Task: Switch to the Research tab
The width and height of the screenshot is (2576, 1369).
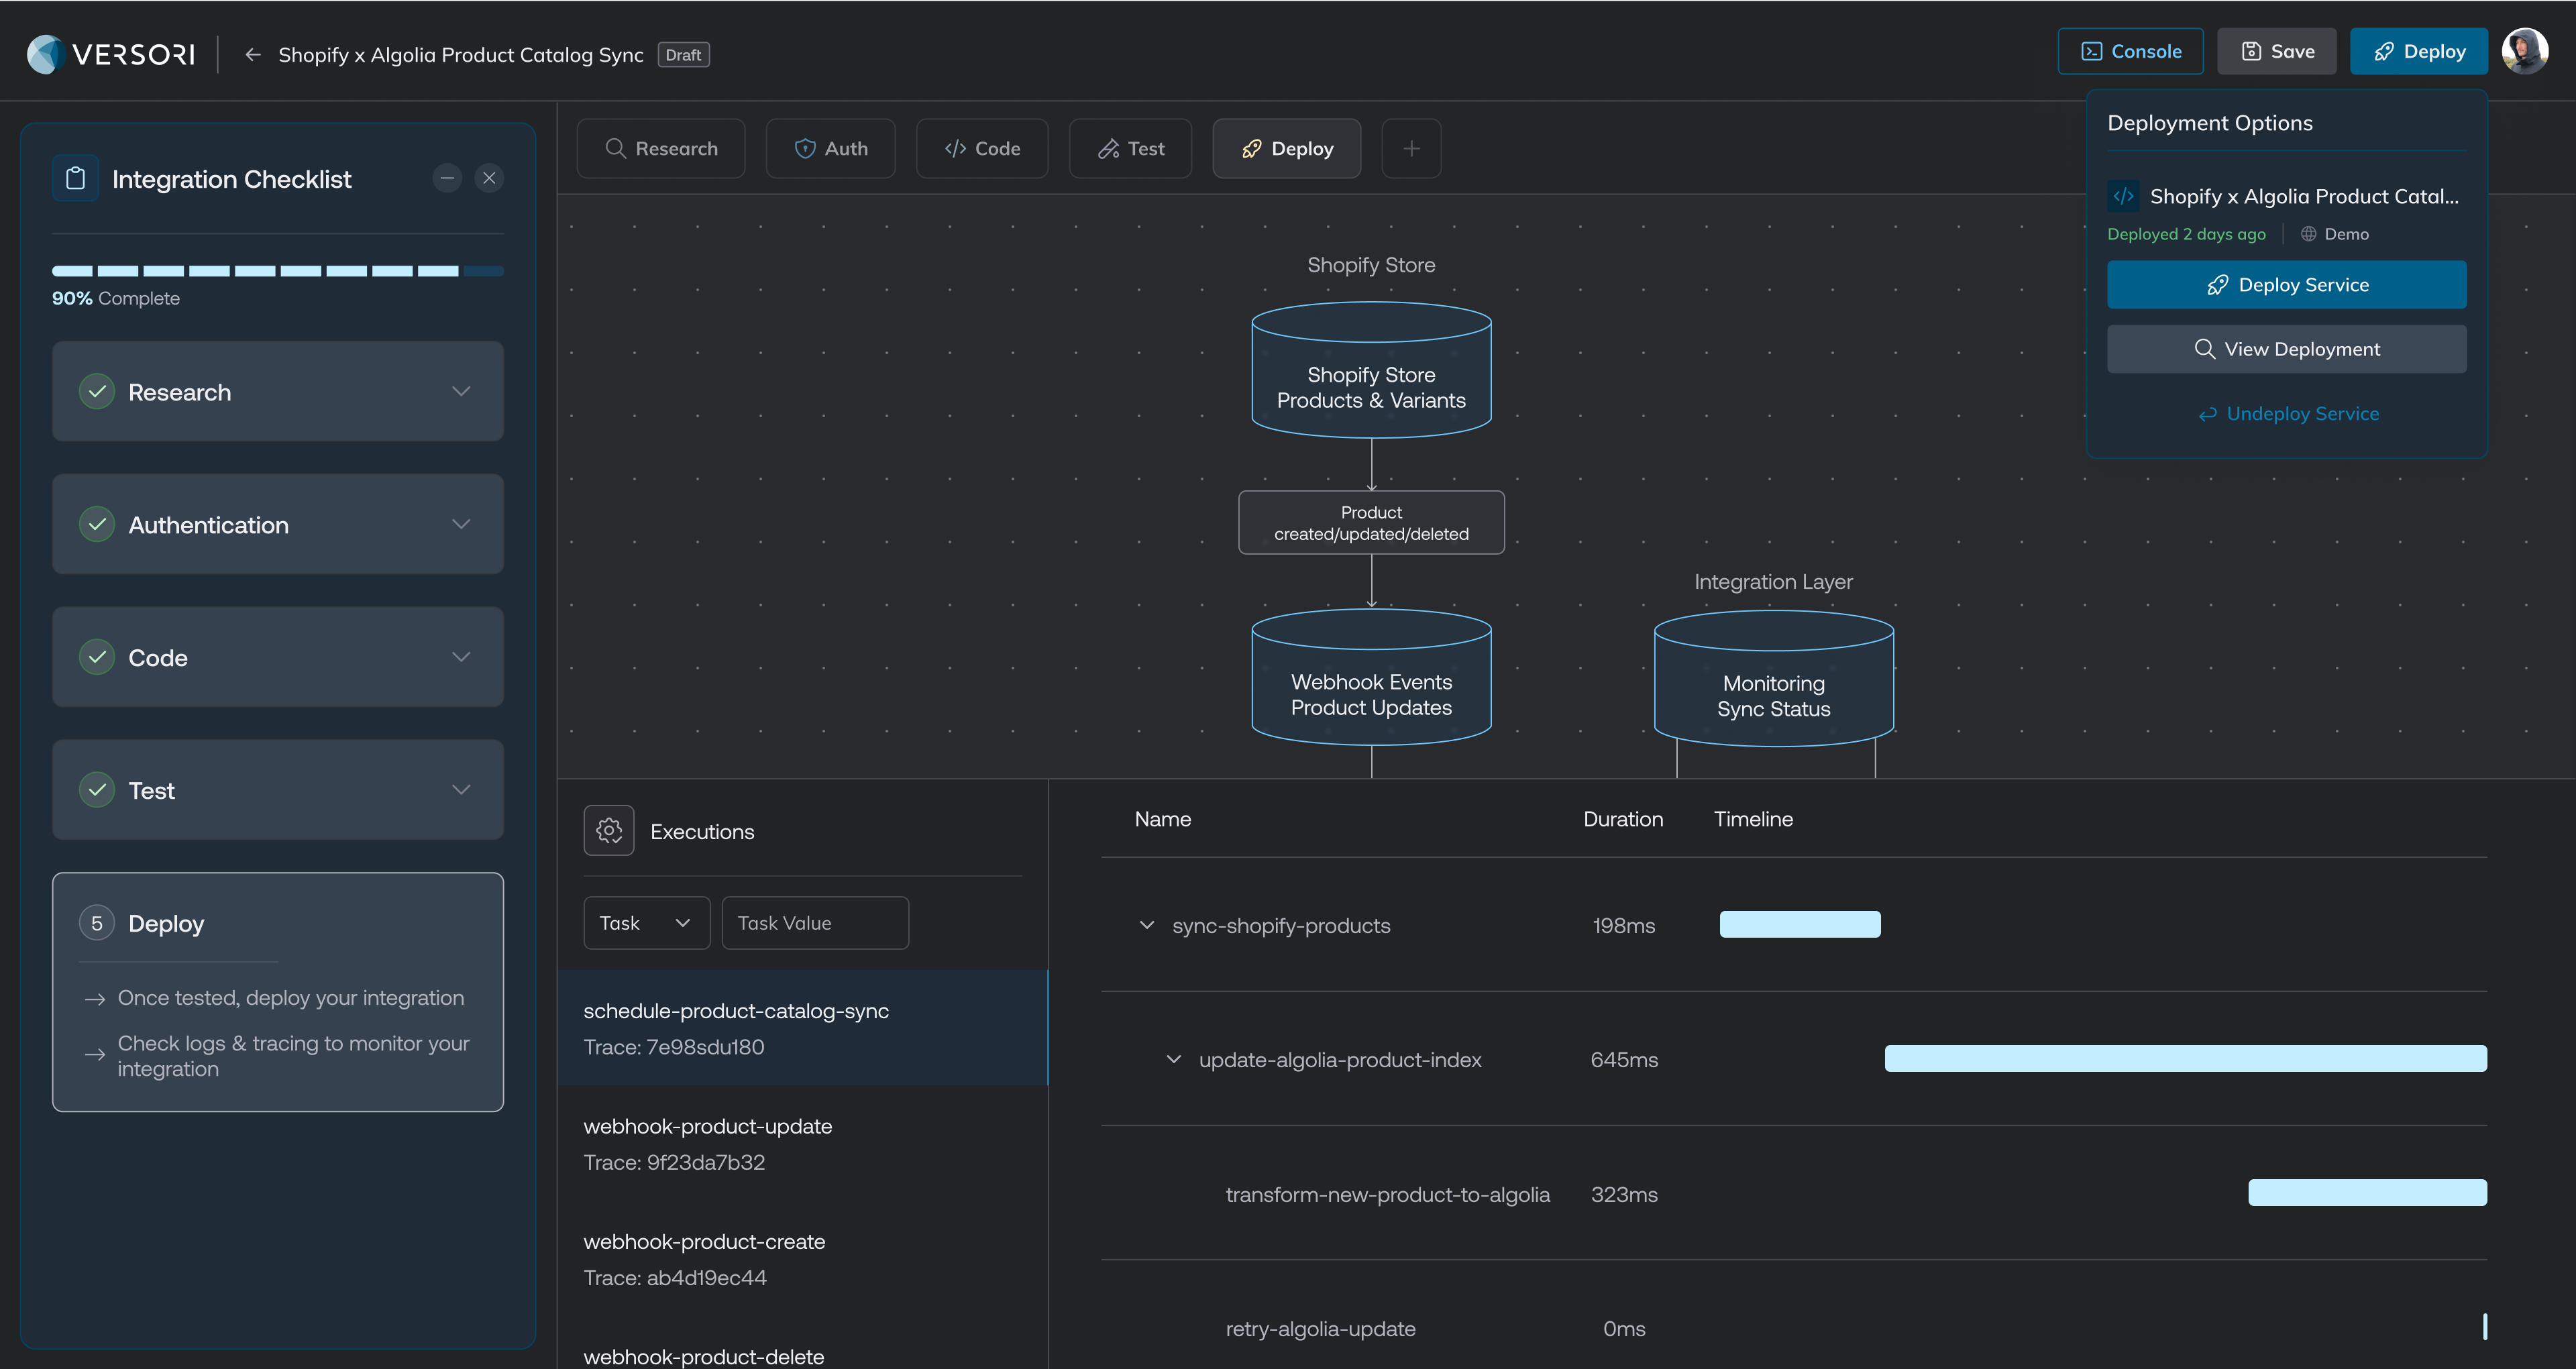Action: [x=661, y=149]
